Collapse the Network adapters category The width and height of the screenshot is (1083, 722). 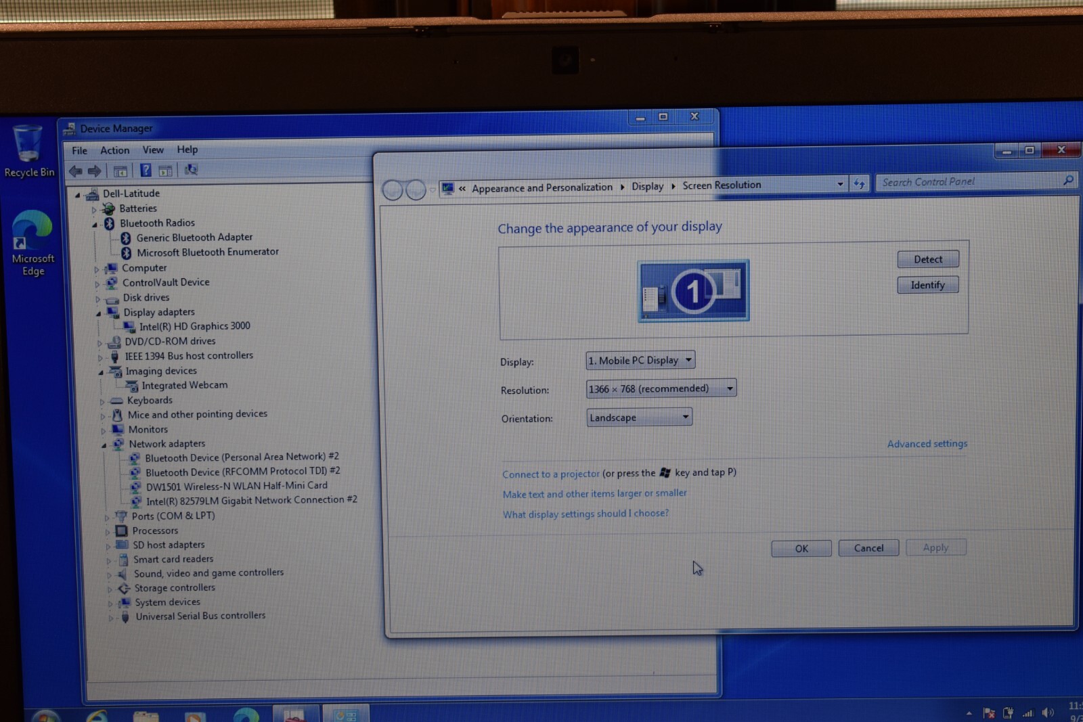(104, 445)
